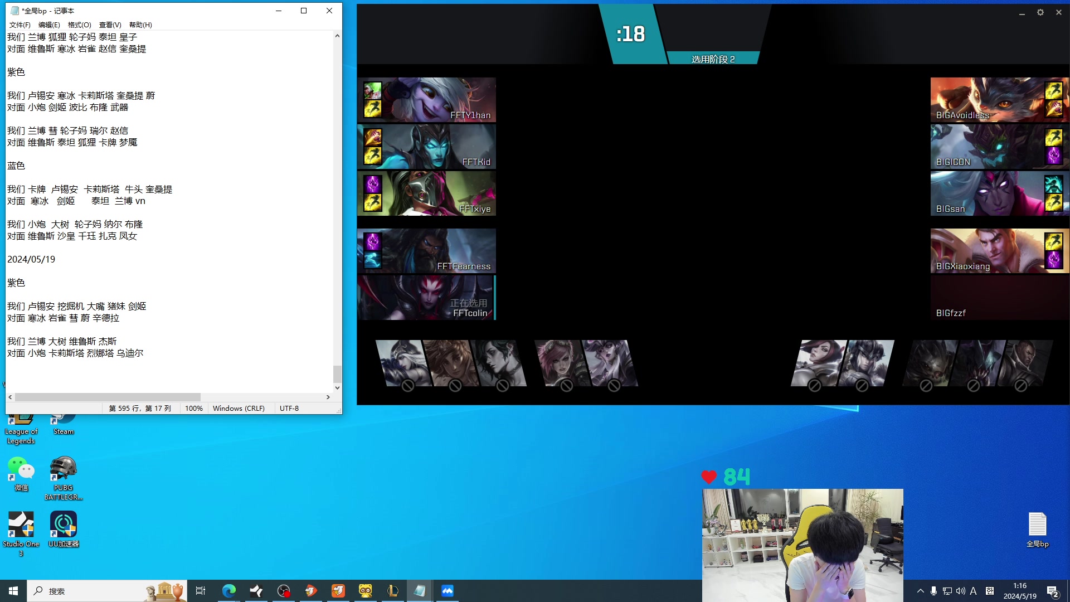
Task: Select FFTFearness's bottom summoner spell icon
Action: (372, 260)
